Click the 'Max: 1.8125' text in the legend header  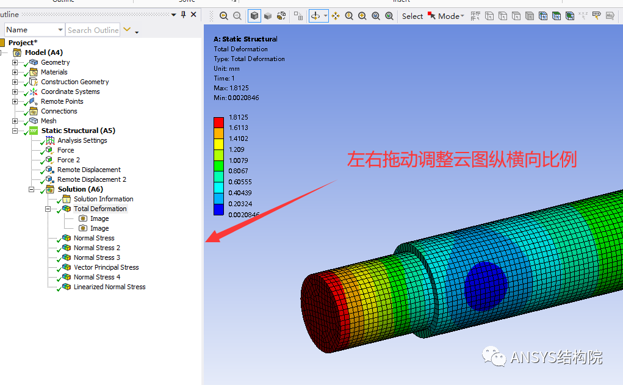pyautogui.click(x=231, y=88)
